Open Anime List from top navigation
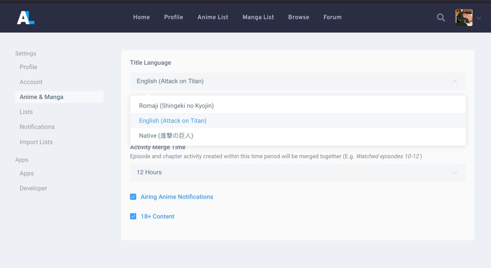 click(213, 17)
